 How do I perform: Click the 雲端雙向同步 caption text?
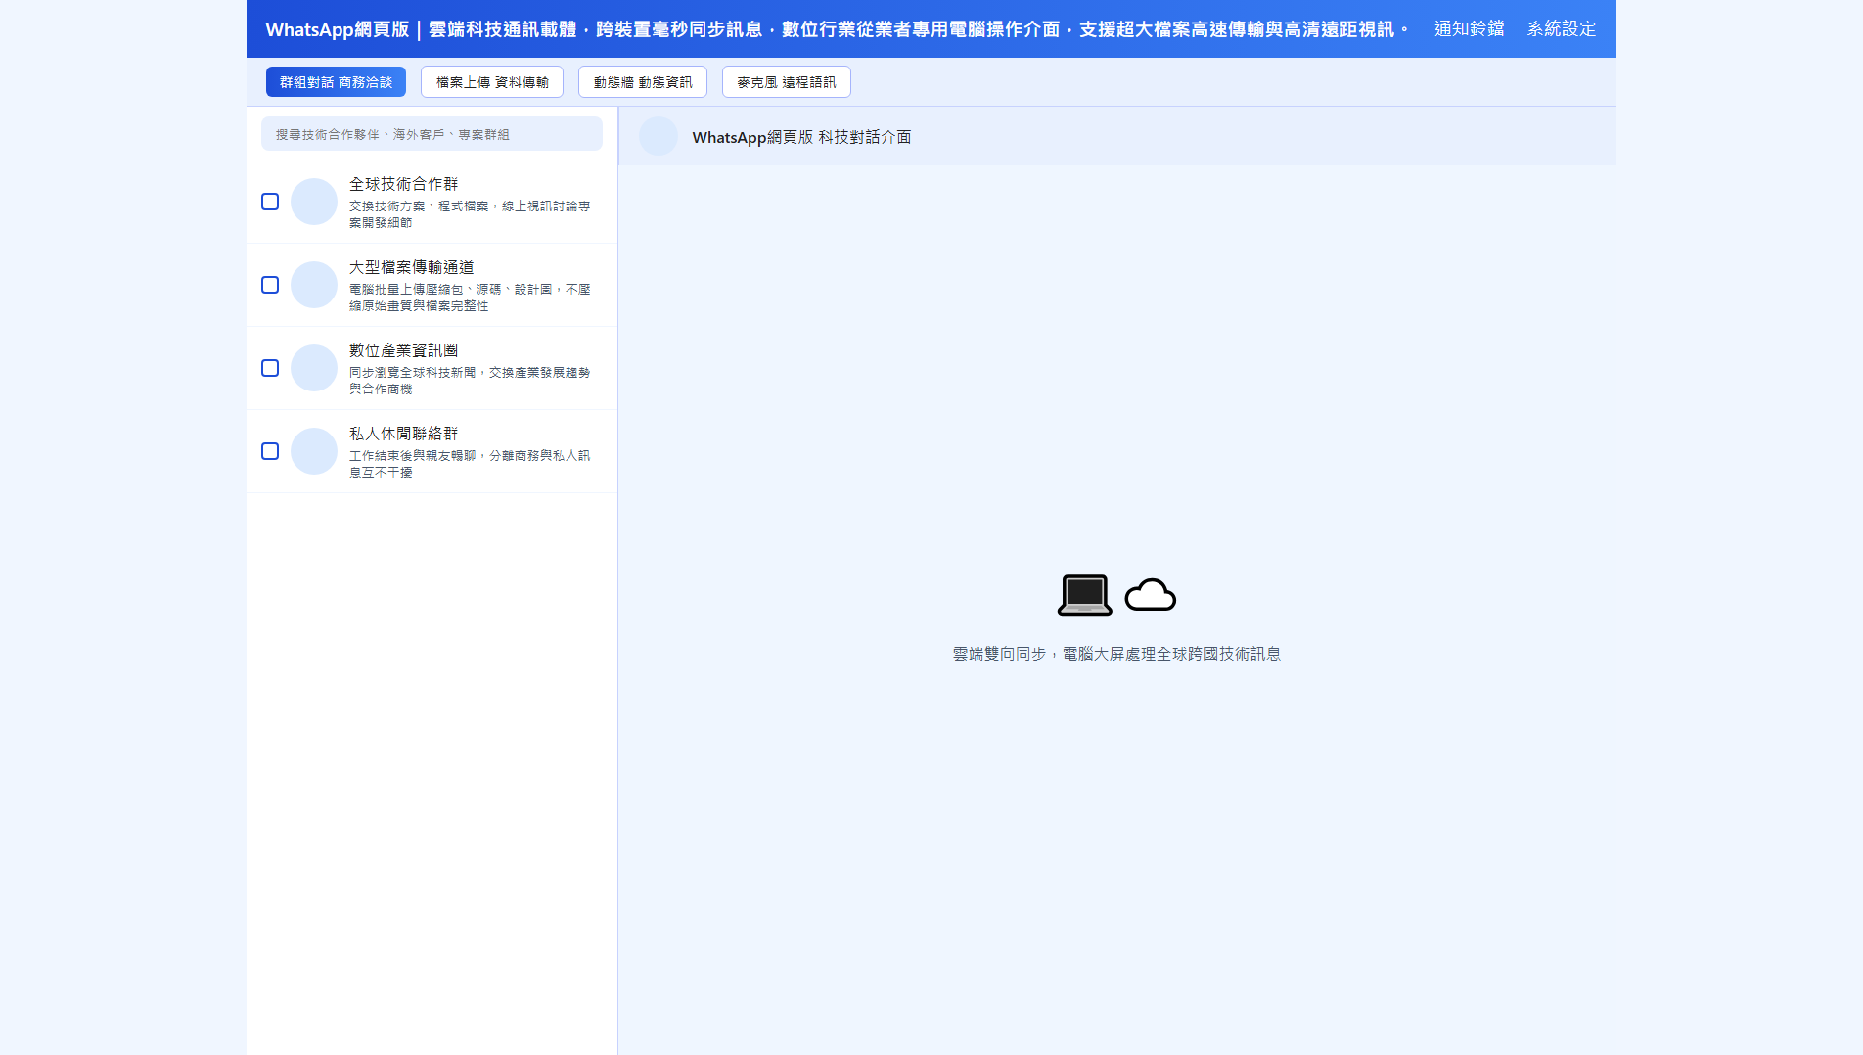coord(1116,654)
